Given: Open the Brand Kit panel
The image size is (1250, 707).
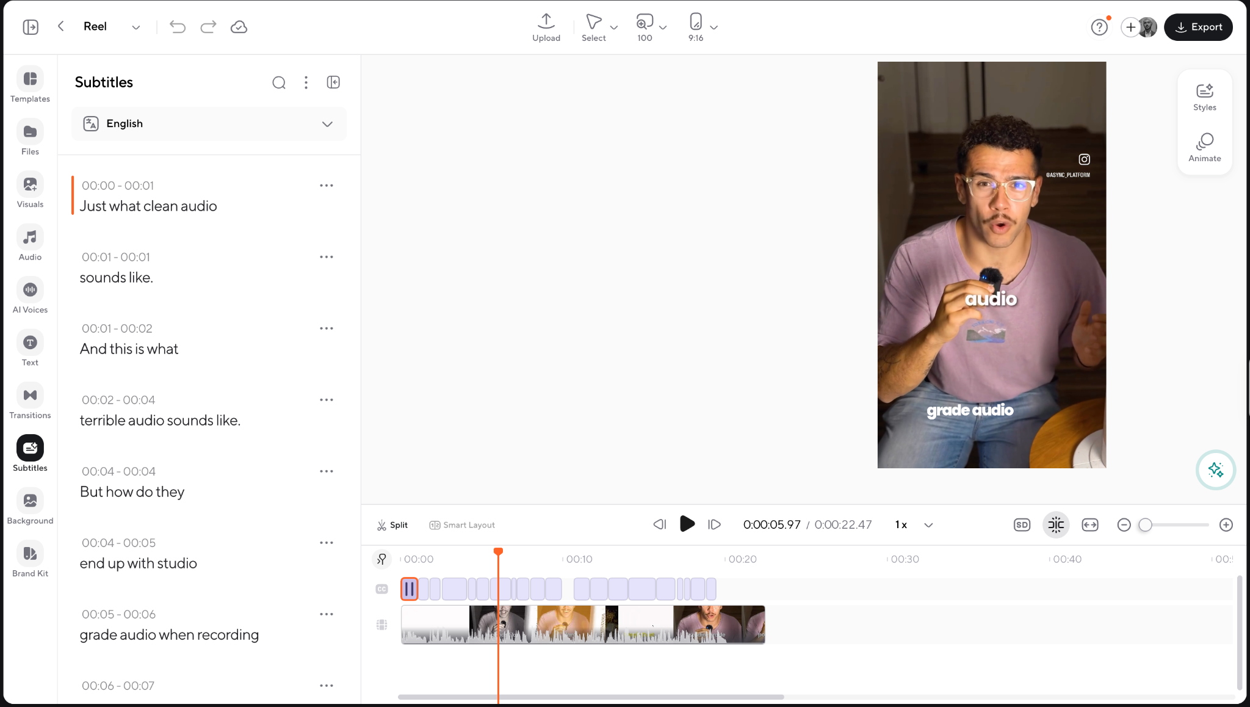Looking at the screenshot, I should (x=30, y=559).
